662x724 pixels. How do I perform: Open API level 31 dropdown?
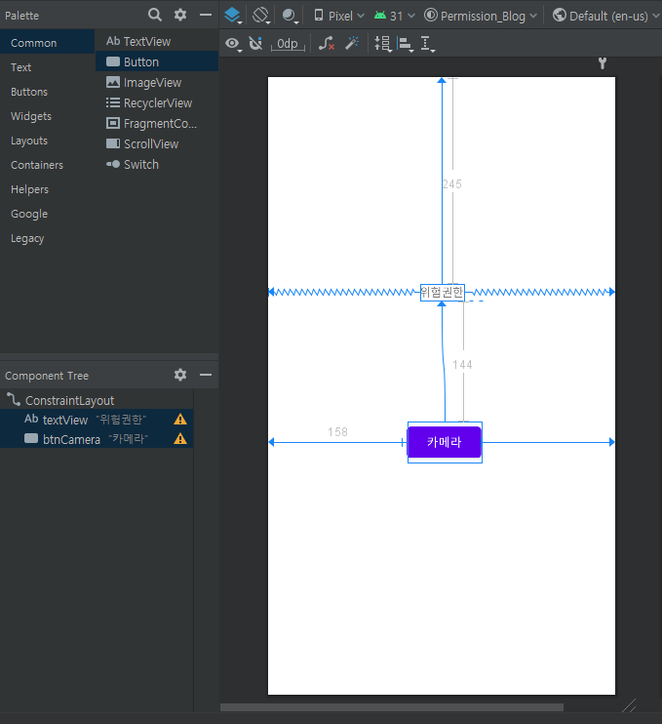[395, 16]
